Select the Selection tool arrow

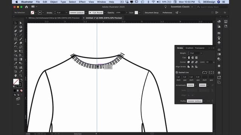point(15,23)
